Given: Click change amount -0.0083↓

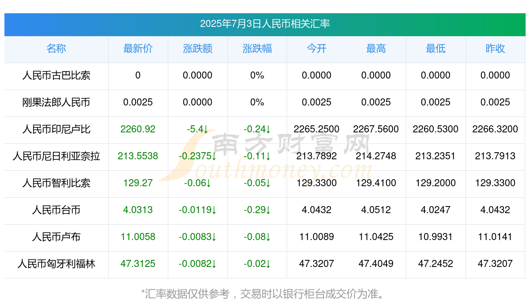Looking at the screenshot, I should 197,237.
